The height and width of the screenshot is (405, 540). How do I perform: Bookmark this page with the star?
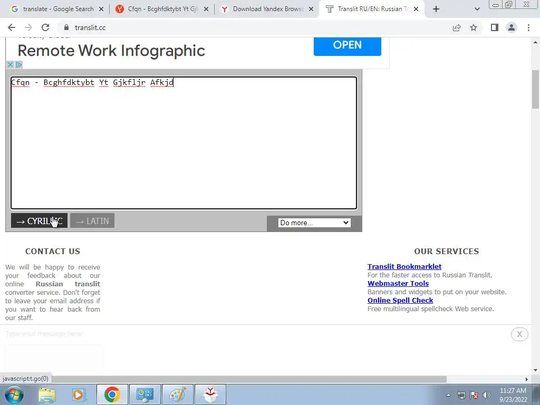click(474, 27)
